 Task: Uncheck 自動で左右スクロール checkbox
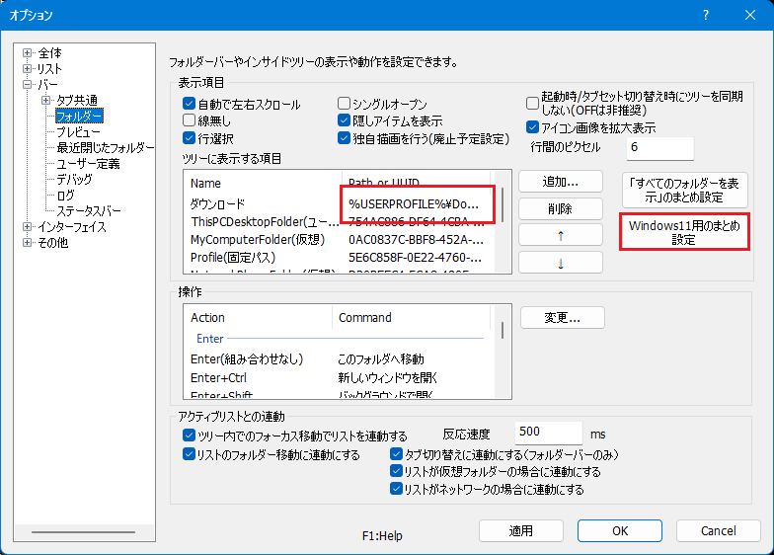(x=190, y=104)
